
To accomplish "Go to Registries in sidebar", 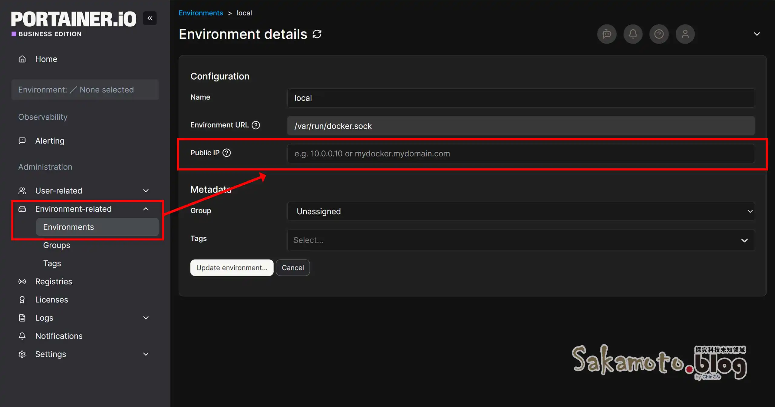I will (x=54, y=282).
